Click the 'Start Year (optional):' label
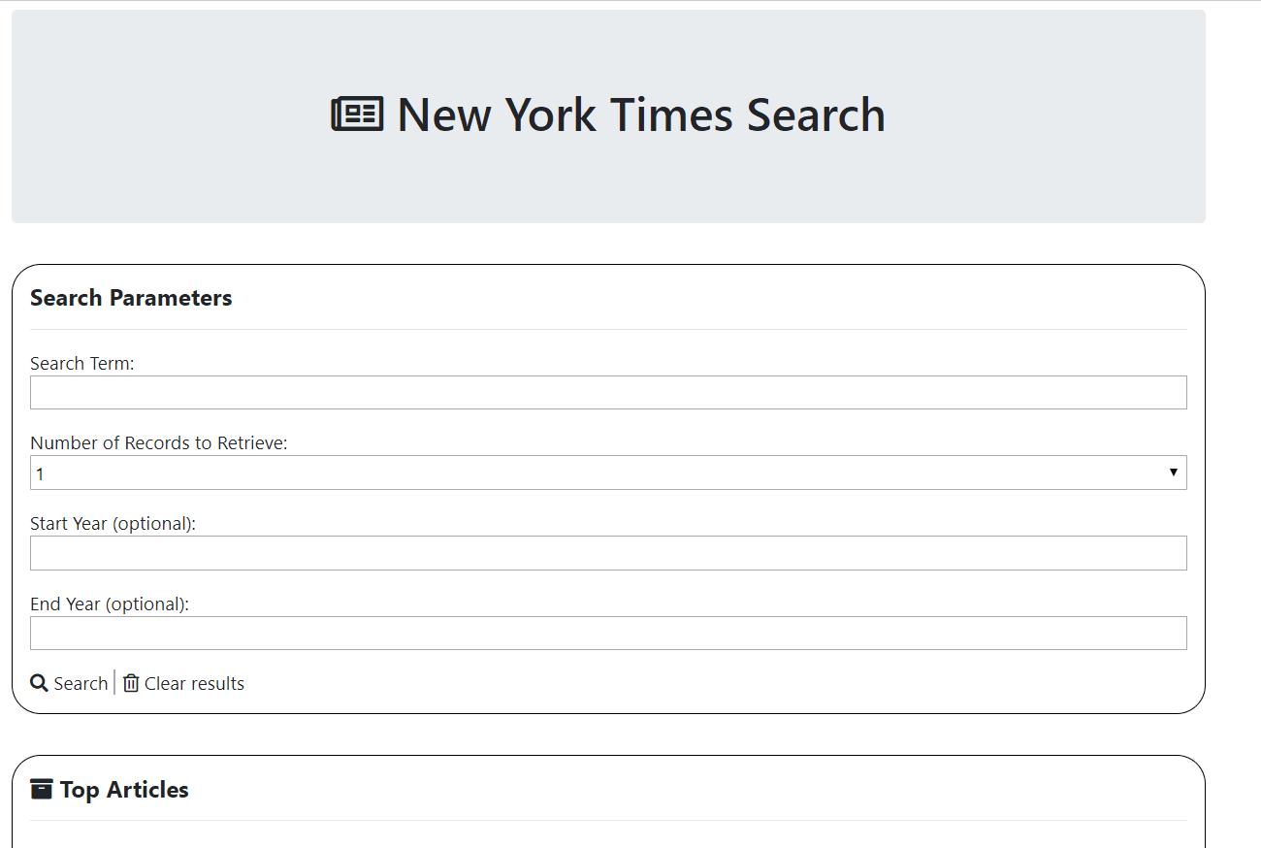The image size is (1261, 848). pyautogui.click(x=113, y=523)
